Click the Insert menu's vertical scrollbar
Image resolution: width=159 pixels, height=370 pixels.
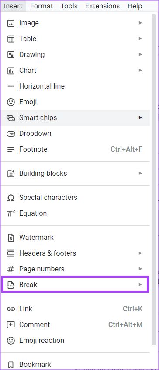pos(154,180)
